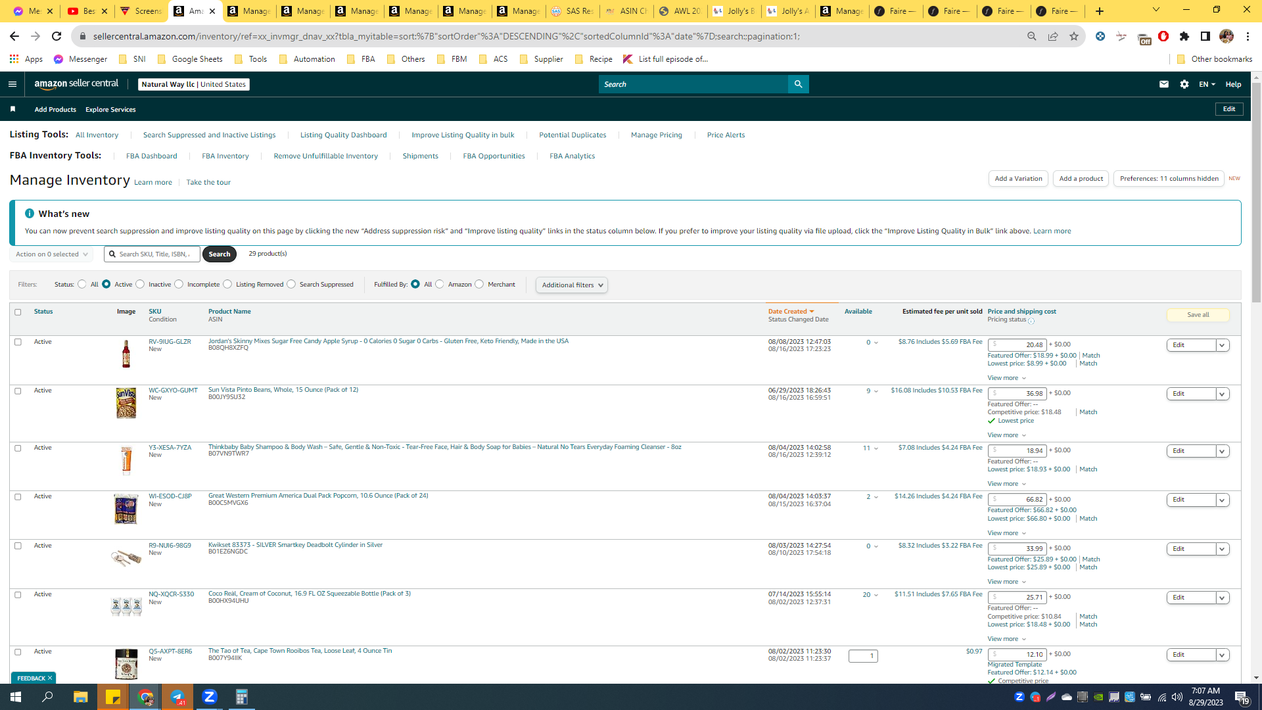The width and height of the screenshot is (1262, 710).
Task: Open the Add Products menu item
Action: click(x=55, y=110)
